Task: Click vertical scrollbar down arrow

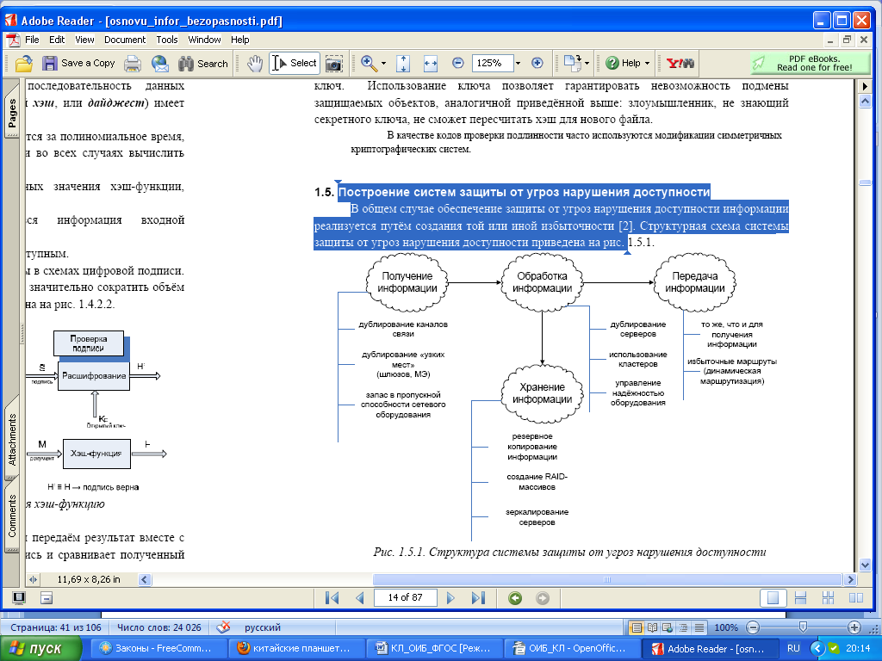Action: click(865, 565)
